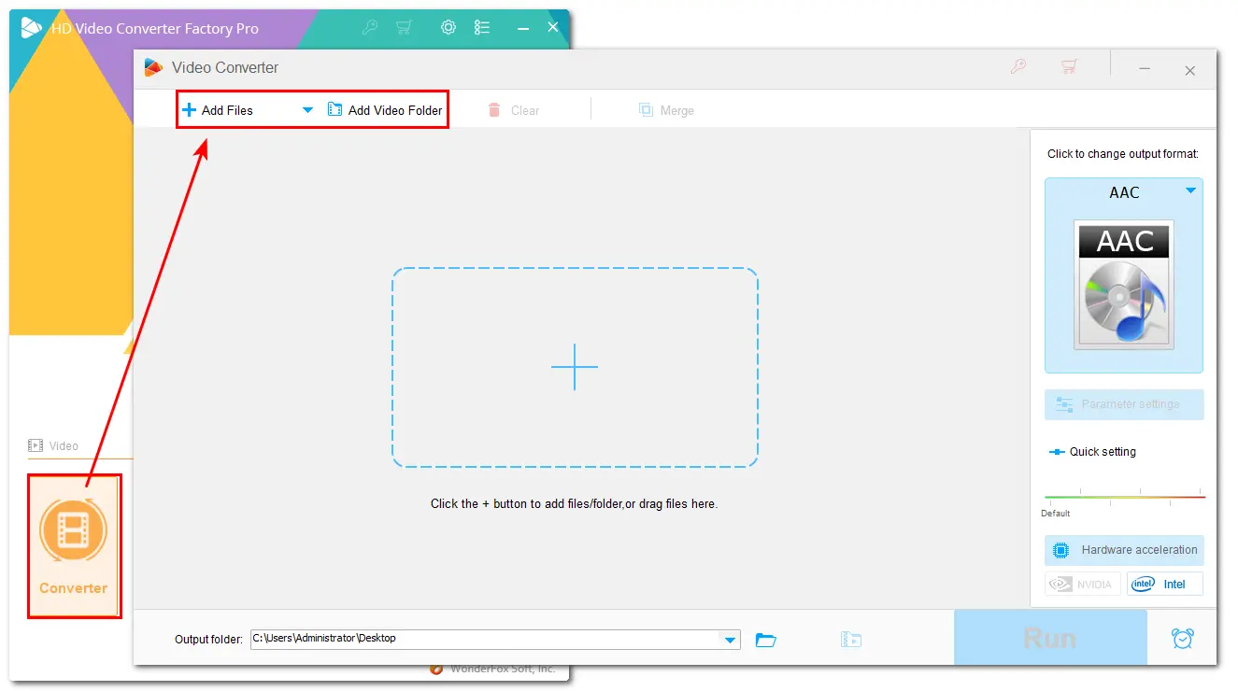The height and width of the screenshot is (691, 1238).
Task: Open list menu icon in HD Video Converter Factory Pro
Action: [x=482, y=28]
